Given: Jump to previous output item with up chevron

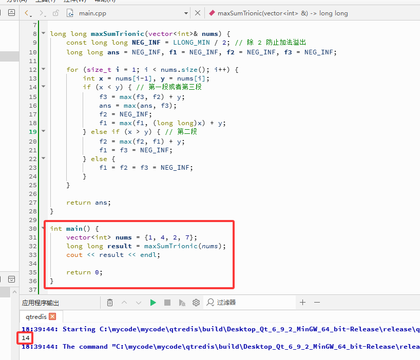Looking at the screenshot, I should [x=124, y=303].
